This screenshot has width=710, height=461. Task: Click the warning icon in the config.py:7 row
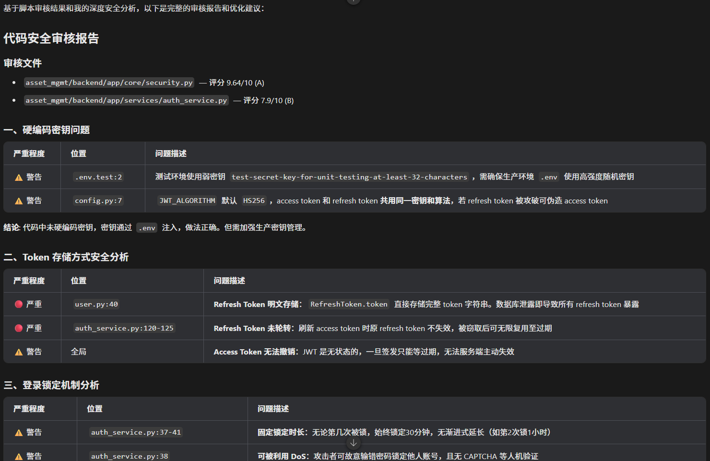[19, 201]
